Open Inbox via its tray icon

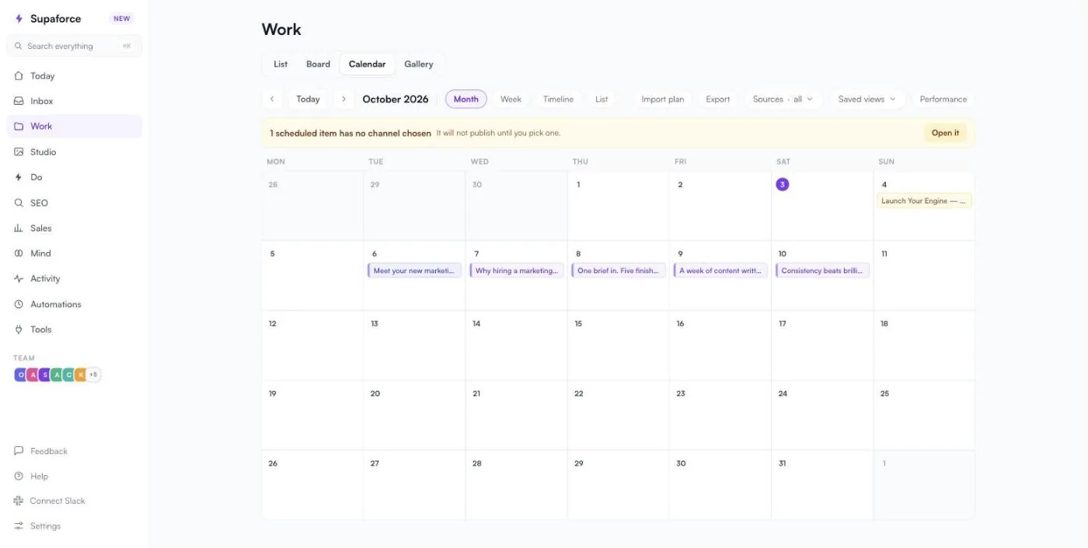[19, 101]
